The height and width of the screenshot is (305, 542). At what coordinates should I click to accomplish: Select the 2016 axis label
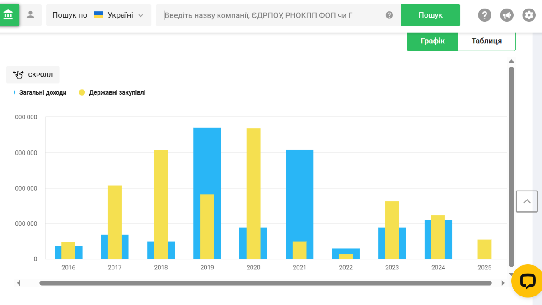69,267
